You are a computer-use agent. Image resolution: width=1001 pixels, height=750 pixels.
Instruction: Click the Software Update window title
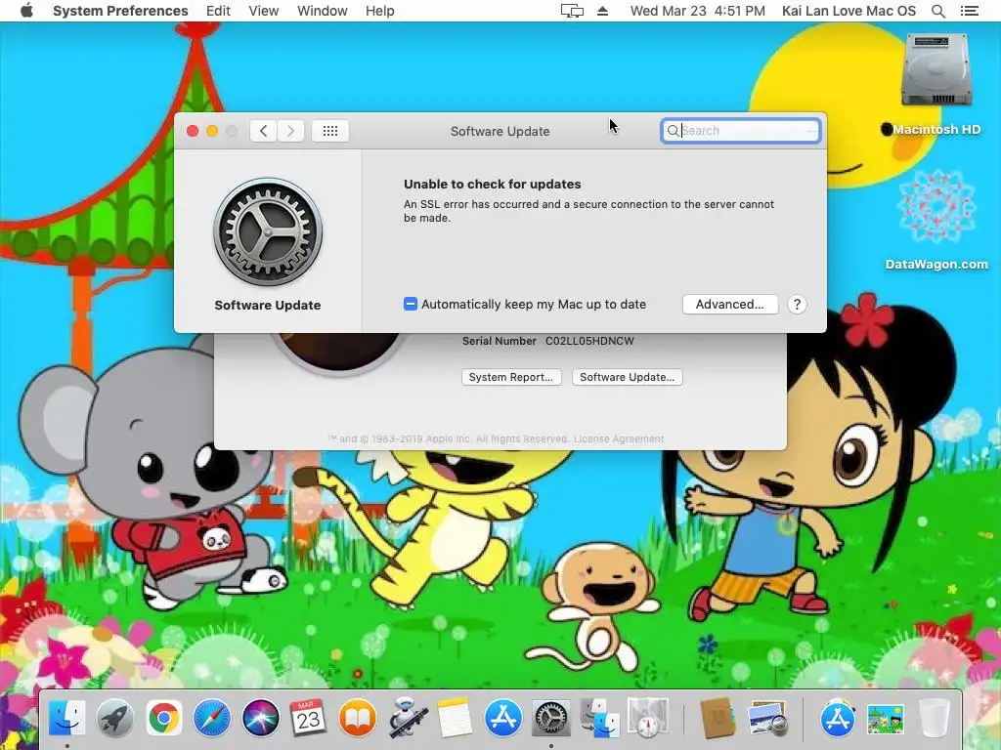point(500,131)
